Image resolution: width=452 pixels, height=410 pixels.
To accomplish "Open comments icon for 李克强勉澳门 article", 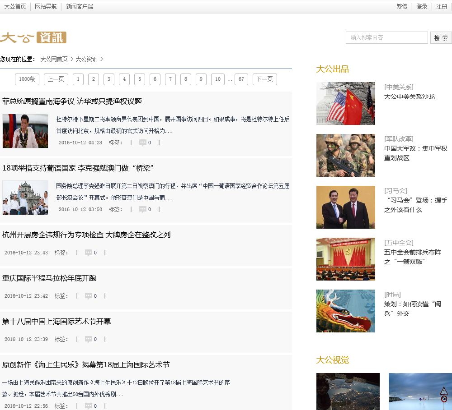I will click(x=143, y=209).
